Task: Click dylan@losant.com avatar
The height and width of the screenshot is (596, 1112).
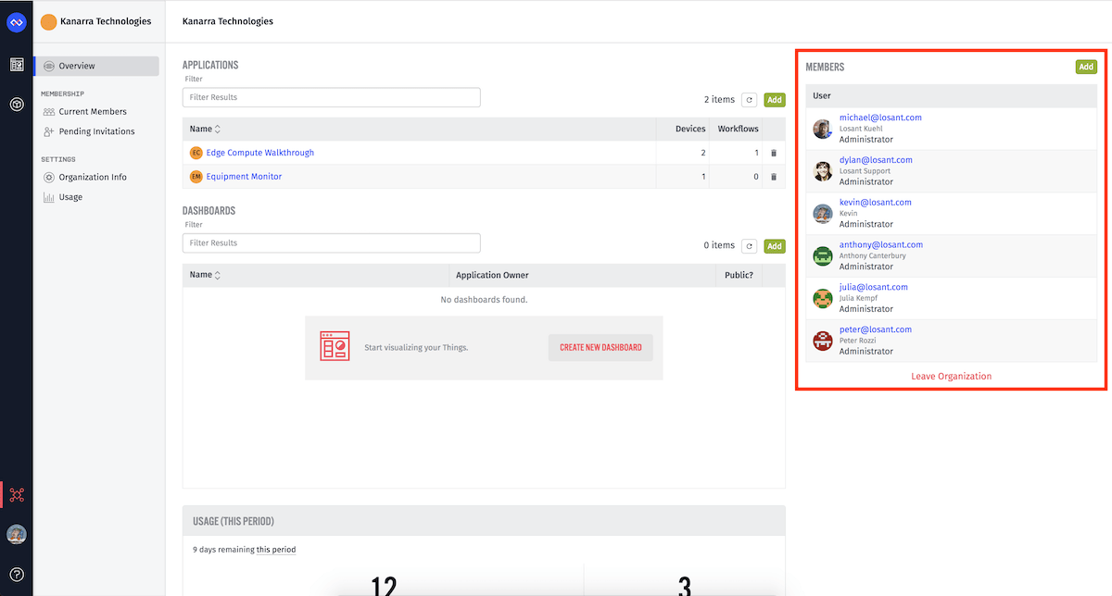Action: click(x=823, y=171)
